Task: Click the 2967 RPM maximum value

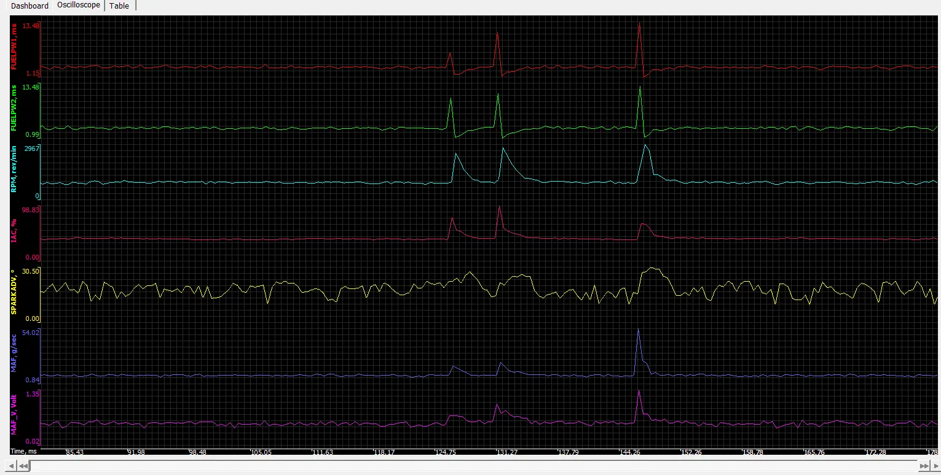Action: (x=31, y=149)
